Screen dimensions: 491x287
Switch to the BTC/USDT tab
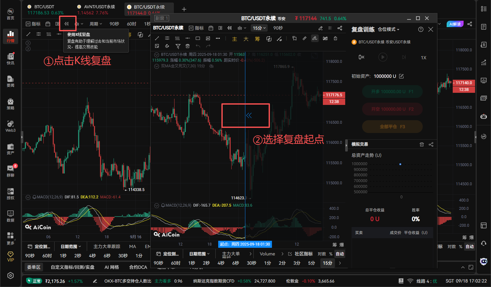(45, 10)
